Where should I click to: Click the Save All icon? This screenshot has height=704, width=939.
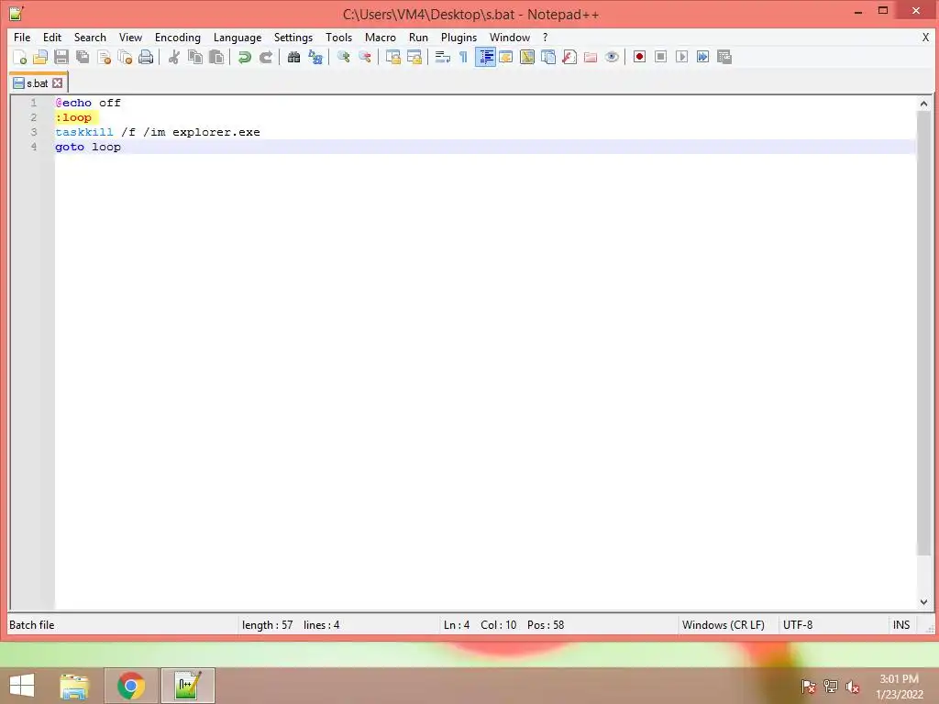point(82,57)
